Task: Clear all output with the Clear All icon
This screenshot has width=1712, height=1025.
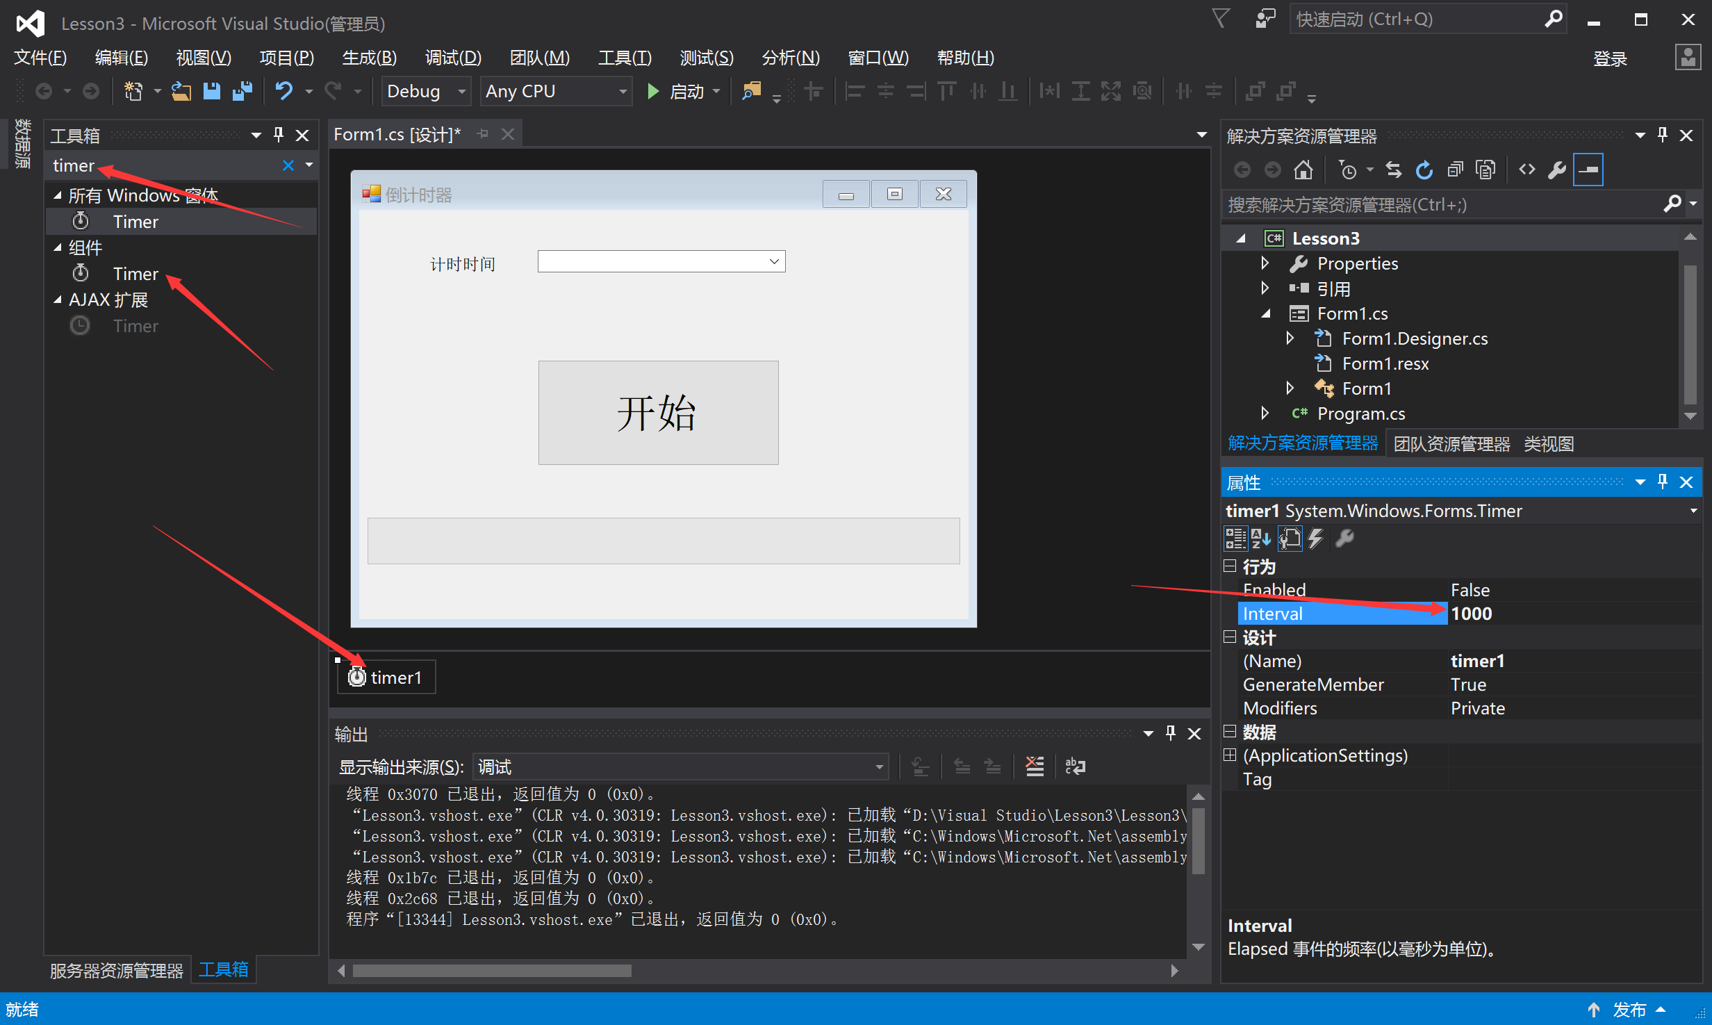Action: click(x=1035, y=766)
